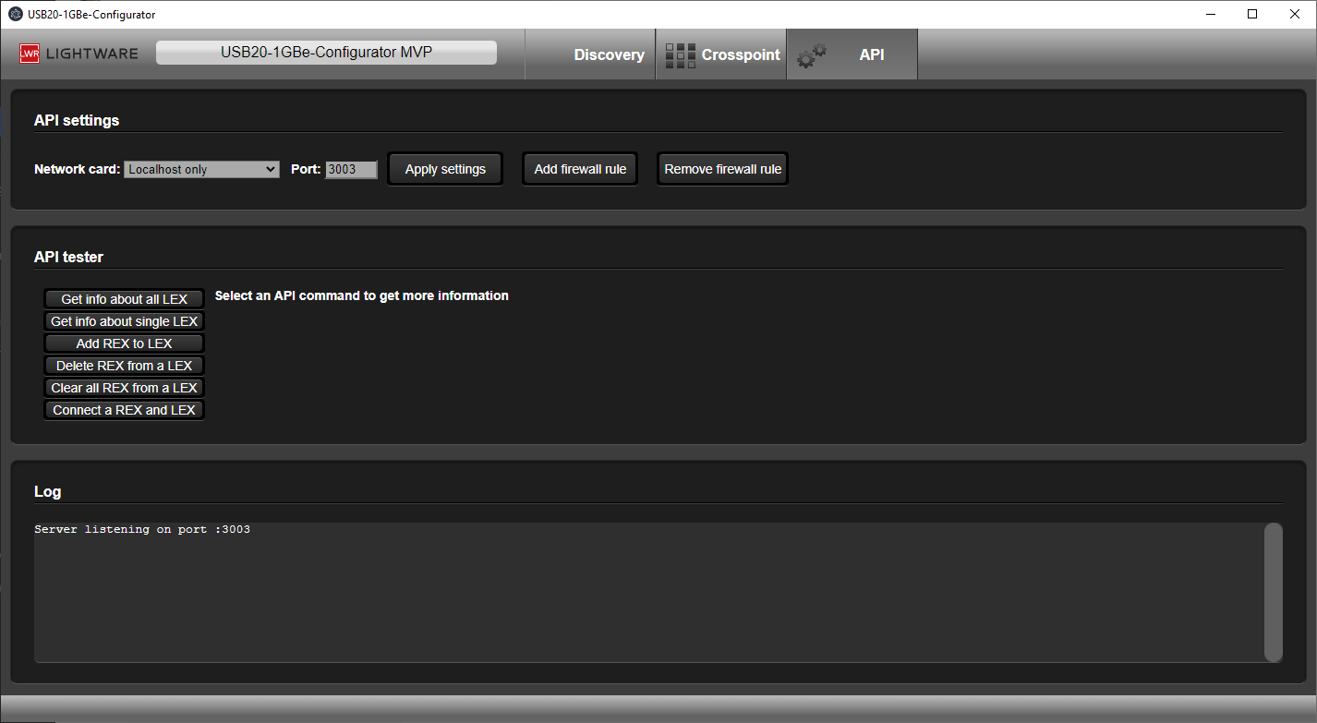This screenshot has width=1317, height=723.
Task: Click Clear all REX from a LEX
Action: click(x=124, y=388)
